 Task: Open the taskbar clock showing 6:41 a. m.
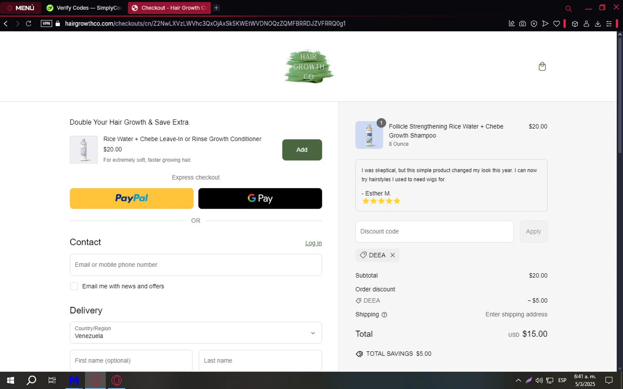coord(585,380)
